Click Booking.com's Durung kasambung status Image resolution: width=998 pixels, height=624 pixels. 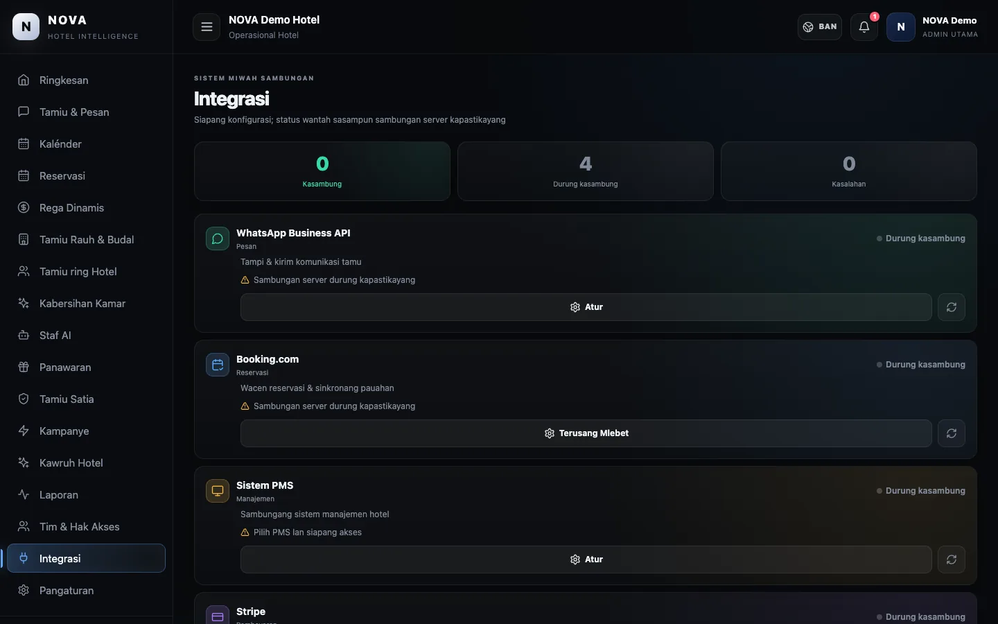(921, 365)
